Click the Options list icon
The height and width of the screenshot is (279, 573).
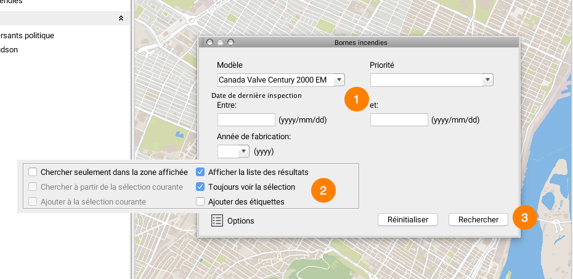(x=217, y=220)
